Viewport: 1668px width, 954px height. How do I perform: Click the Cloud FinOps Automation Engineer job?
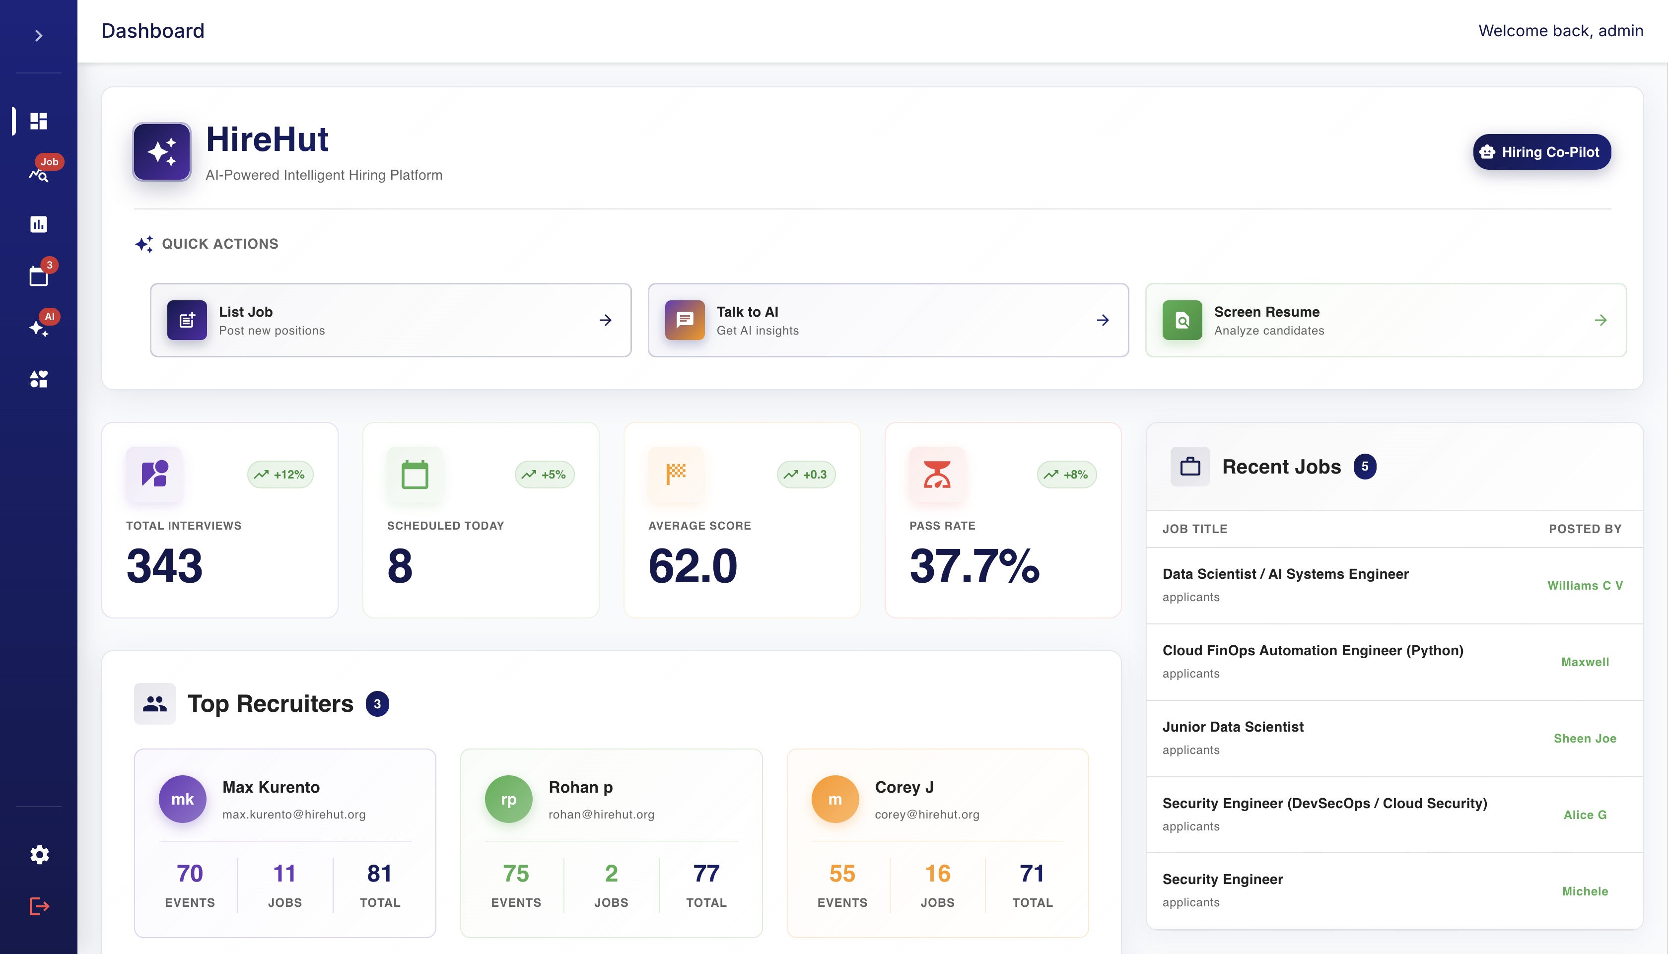click(x=1312, y=651)
